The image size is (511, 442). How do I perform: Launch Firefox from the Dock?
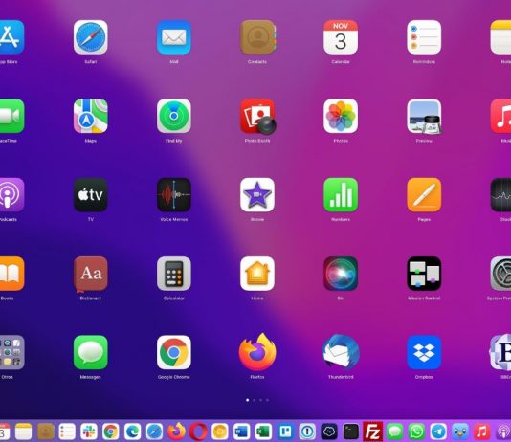click(x=176, y=431)
